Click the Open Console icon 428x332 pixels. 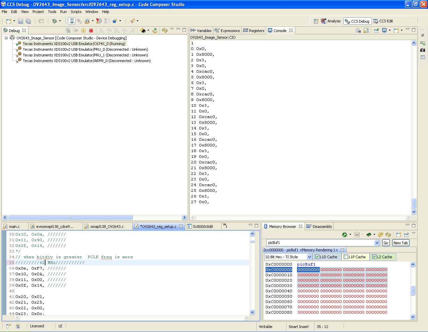coord(396,30)
